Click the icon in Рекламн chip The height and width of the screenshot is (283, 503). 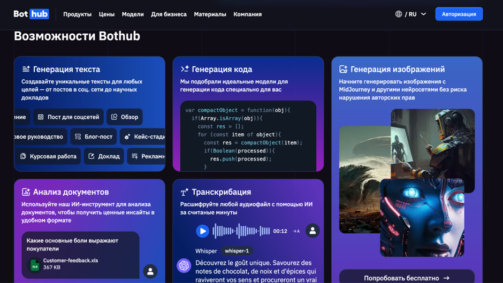[x=135, y=156]
